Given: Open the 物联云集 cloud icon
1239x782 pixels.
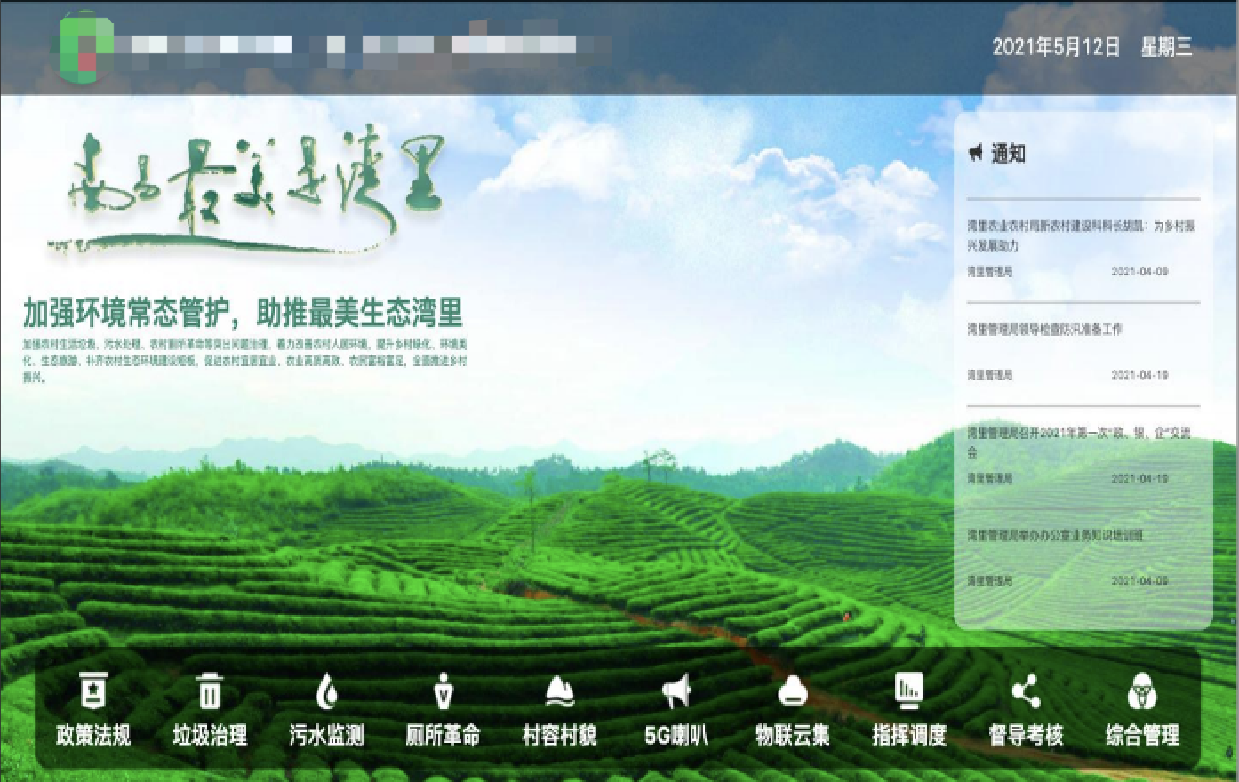Looking at the screenshot, I should 792,691.
